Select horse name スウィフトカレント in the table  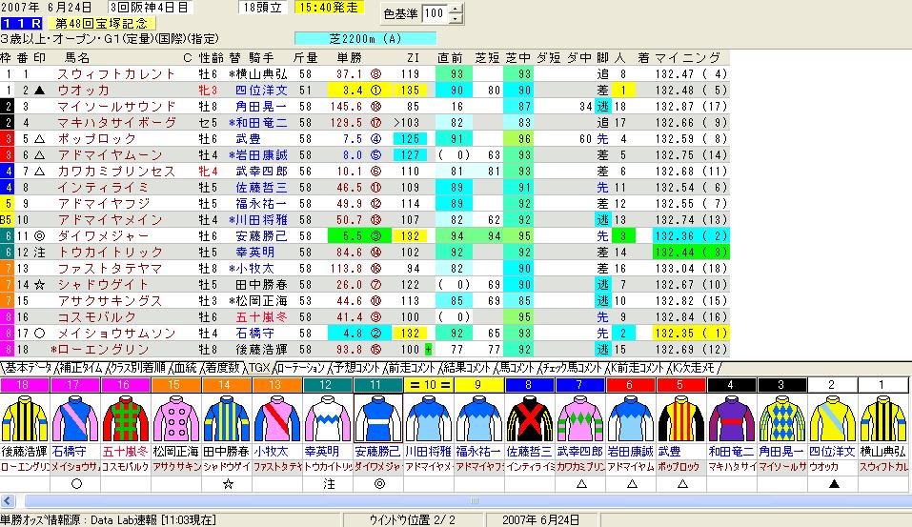tap(116, 74)
